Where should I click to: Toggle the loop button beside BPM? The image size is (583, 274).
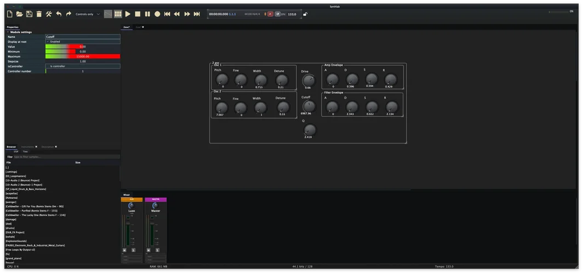coord(277,14)
